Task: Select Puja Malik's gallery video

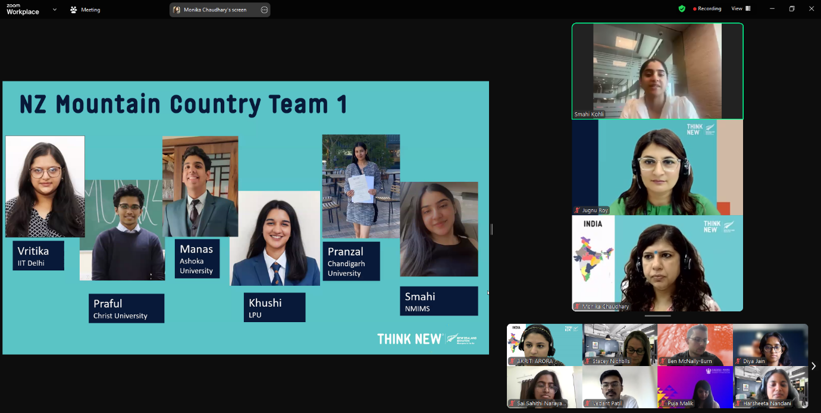Action: point(695,387)
